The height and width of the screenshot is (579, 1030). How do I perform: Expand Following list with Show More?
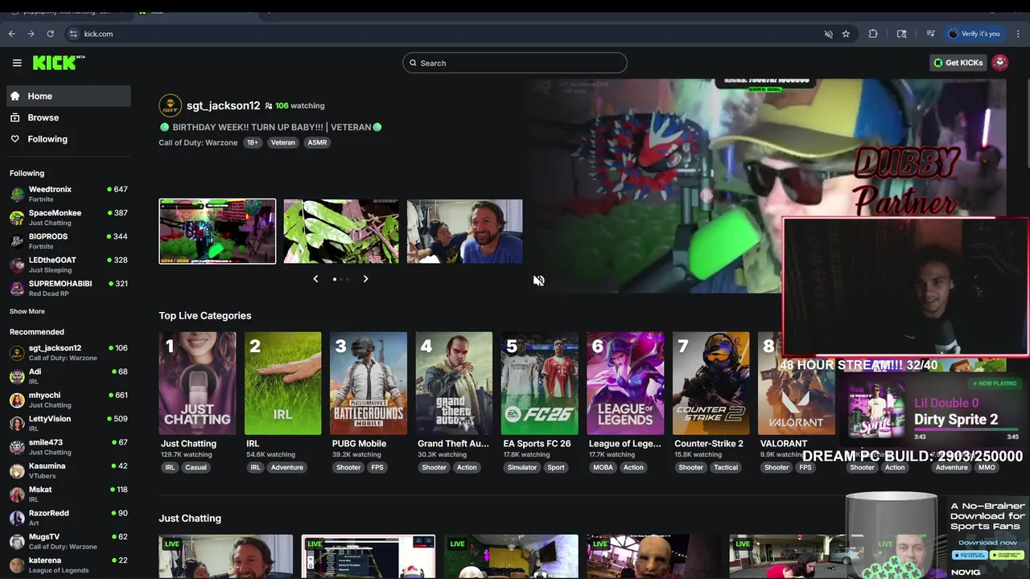tap(27, 311)
